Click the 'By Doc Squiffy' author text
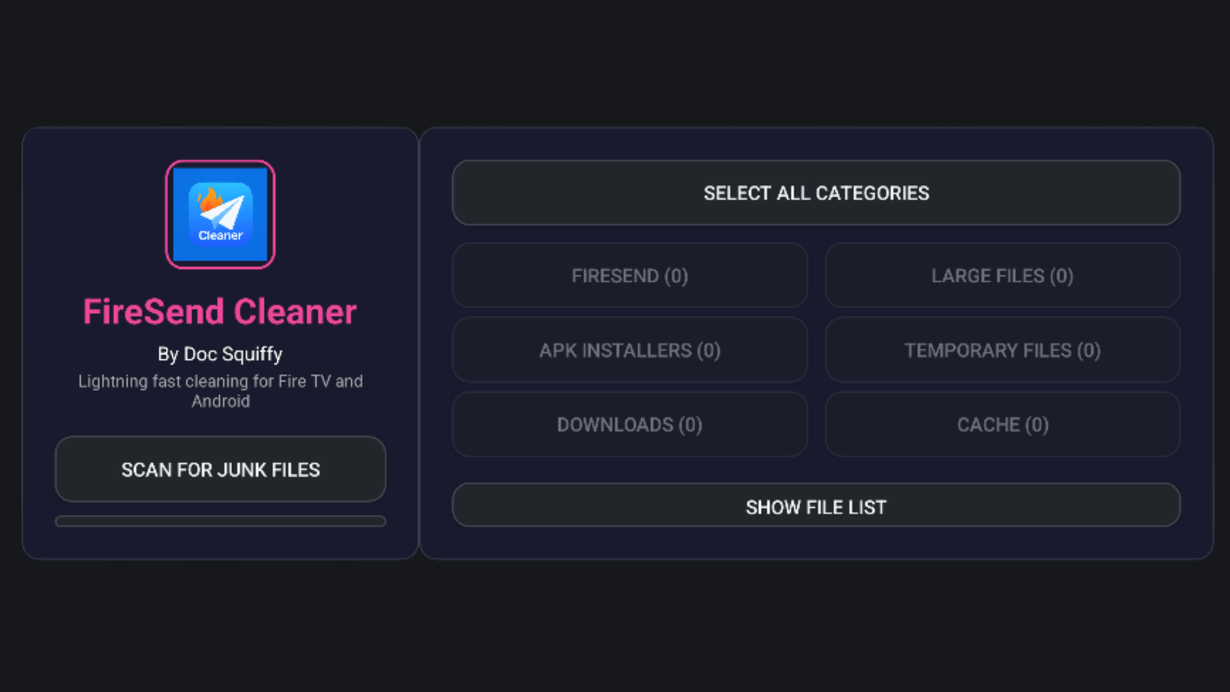1230x692 pixels. pos(220,354)
